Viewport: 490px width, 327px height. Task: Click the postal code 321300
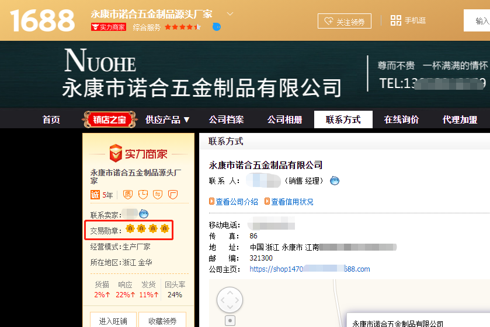coord(261,258)
